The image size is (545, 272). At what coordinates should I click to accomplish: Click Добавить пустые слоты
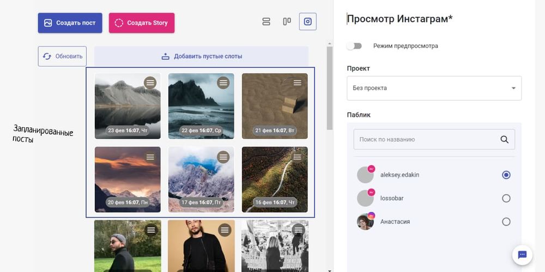click(x=201, y=56)
